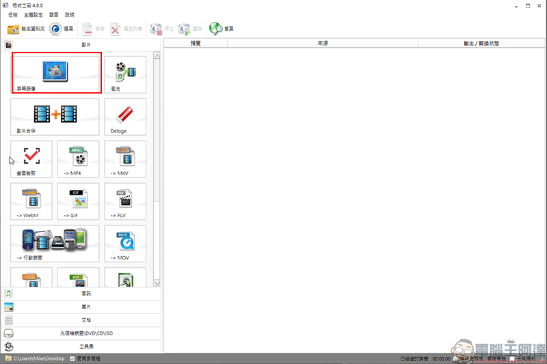Click the 來源 source column header
The width and height of the screenshot is (547, 364).
pyautogui.click(x=323, y=43)
